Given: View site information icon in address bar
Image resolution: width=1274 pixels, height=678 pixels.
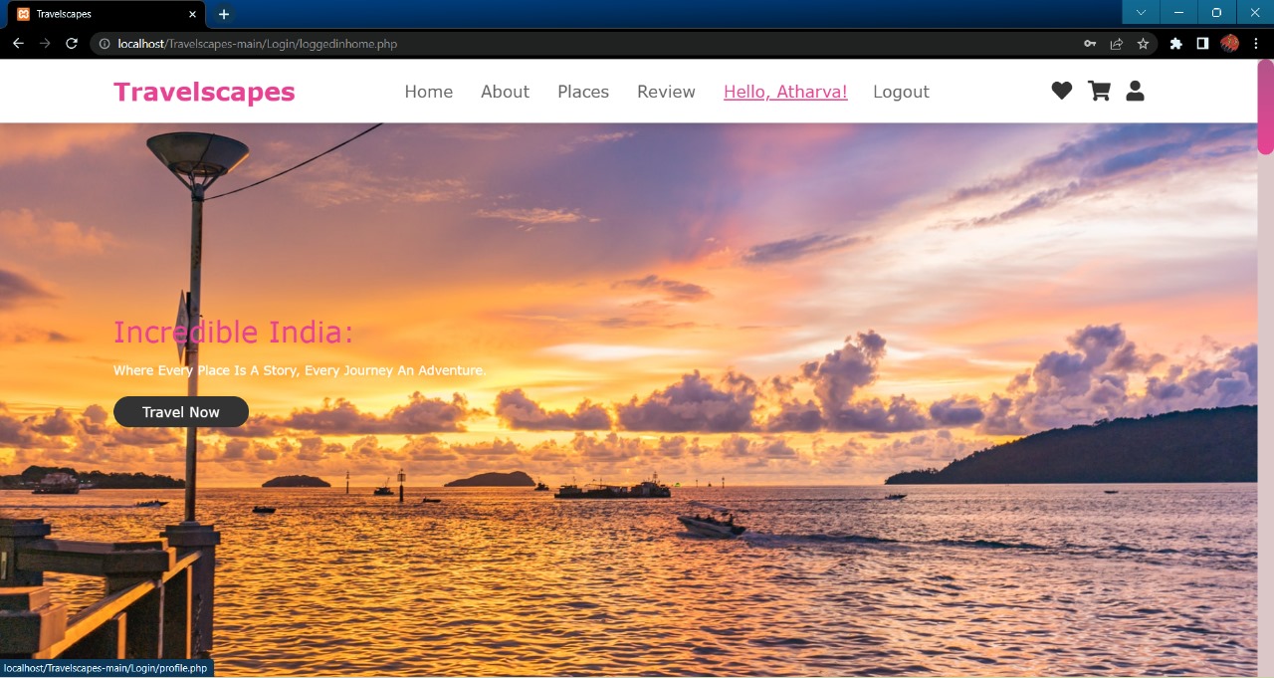Looking at the screenshot, I should (105, 44).
